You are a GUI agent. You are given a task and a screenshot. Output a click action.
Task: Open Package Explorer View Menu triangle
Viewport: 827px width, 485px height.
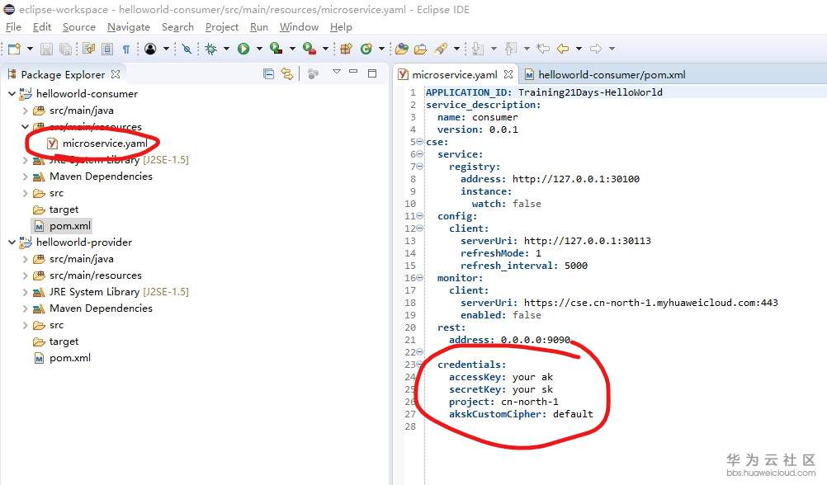337,72
